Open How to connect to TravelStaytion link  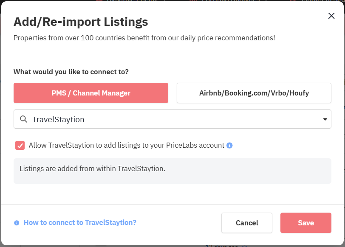point(80,222)
